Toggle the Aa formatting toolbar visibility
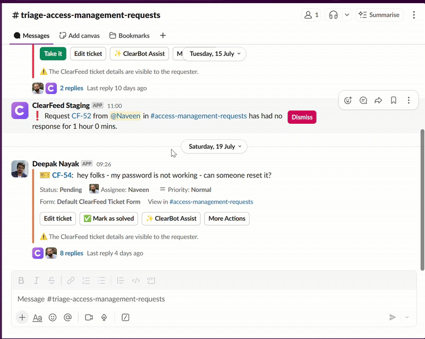This screenshot has height=339, width=425. (37, 317)
